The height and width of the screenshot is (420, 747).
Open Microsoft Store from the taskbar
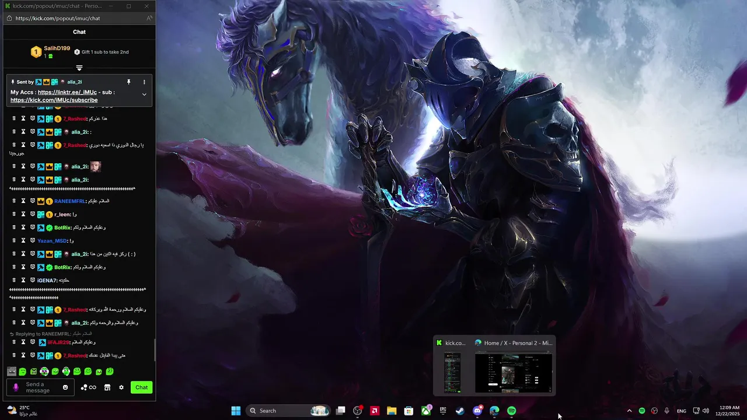(x=409, y=411)
